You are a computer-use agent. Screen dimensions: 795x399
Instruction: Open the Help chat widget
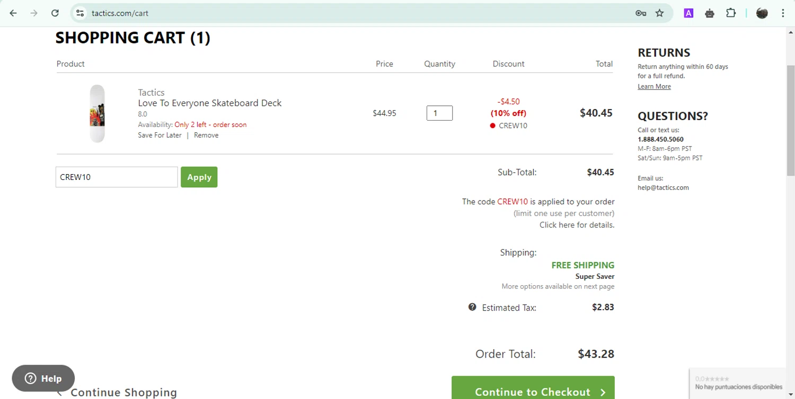43,378
